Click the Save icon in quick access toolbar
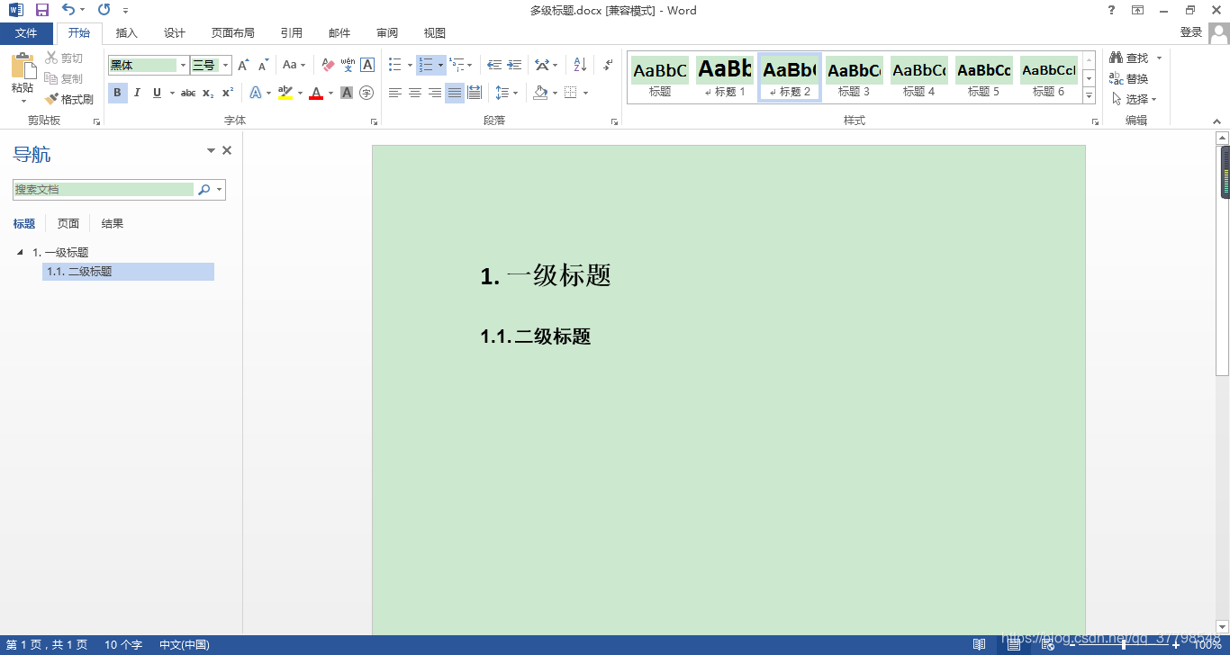This screenshot has height=655, width=1230. point(41,10)
